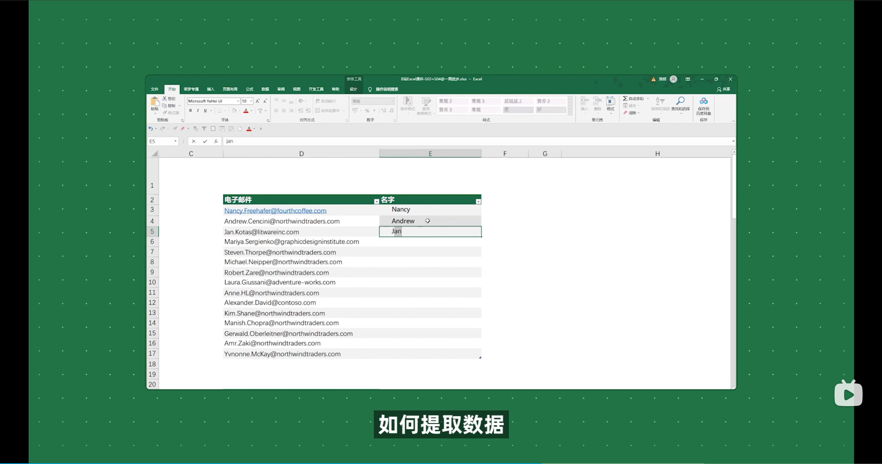
Task: Click the cell Format icon
Action: click(x=610, y=102)
